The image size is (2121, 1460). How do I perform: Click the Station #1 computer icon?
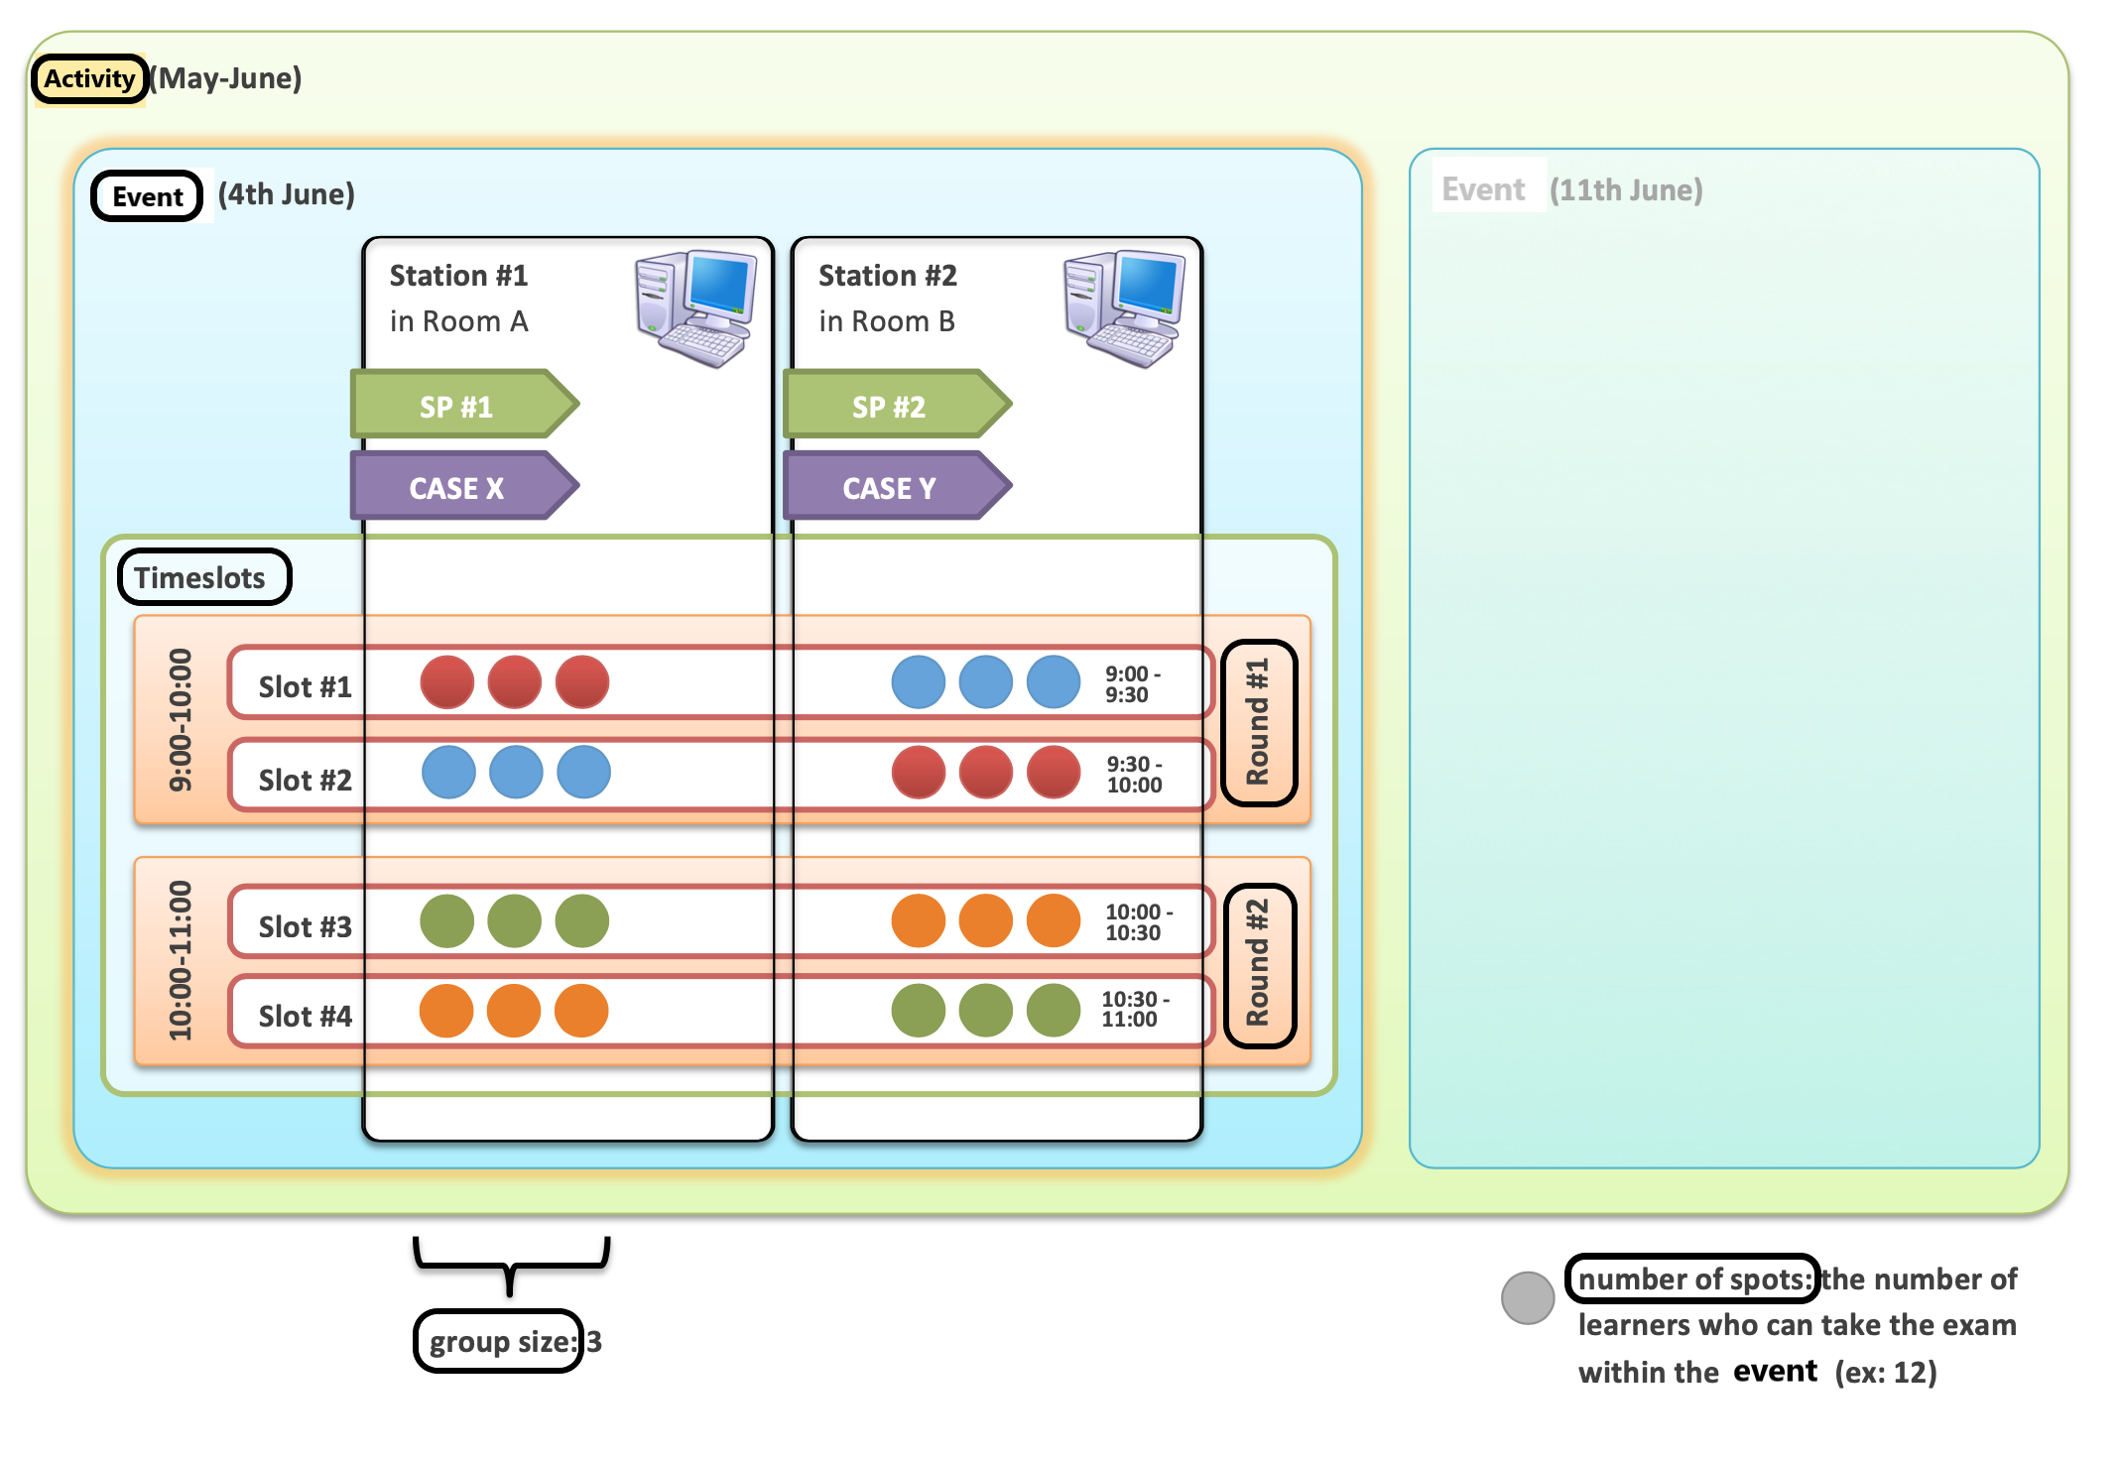click(695, 308)
